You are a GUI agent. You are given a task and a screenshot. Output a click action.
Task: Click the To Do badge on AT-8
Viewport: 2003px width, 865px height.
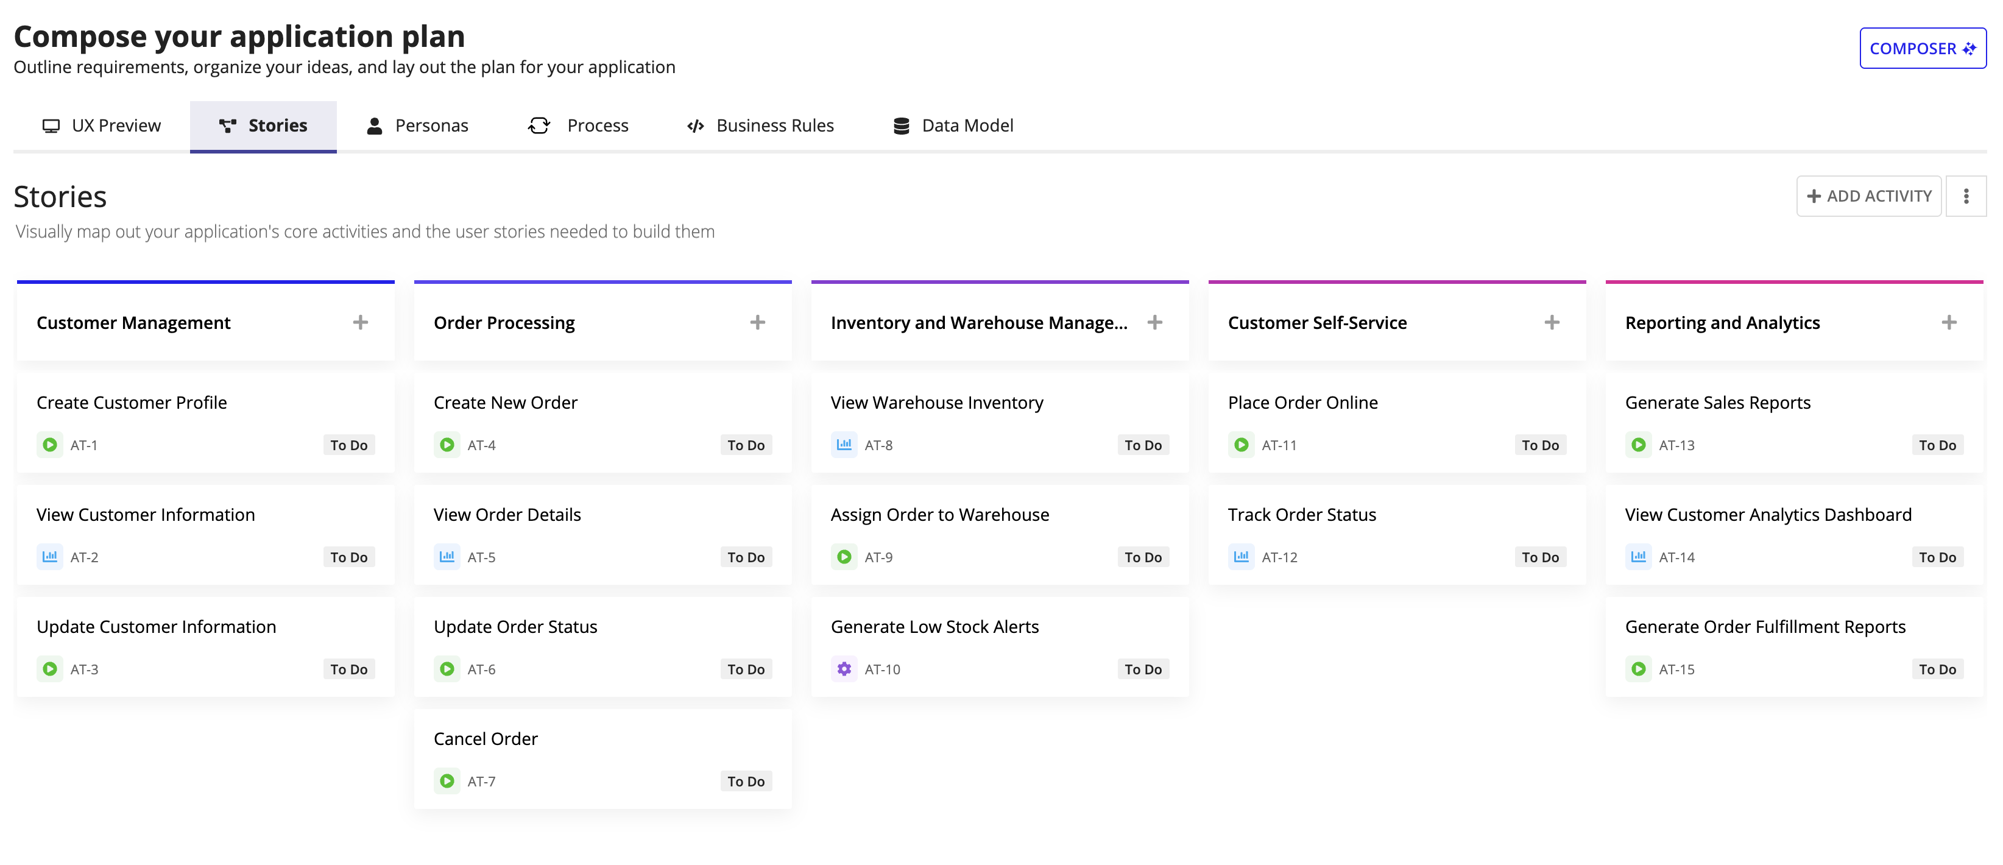tap(1143, 445)
